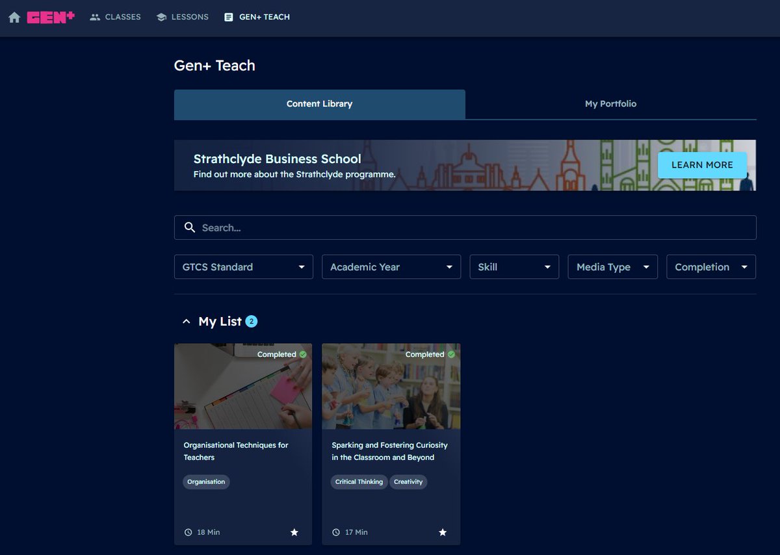Click the magnifying glass search icon
This screenshot has width=780, height=555.
pyautogui.click(x=190, y=227)
